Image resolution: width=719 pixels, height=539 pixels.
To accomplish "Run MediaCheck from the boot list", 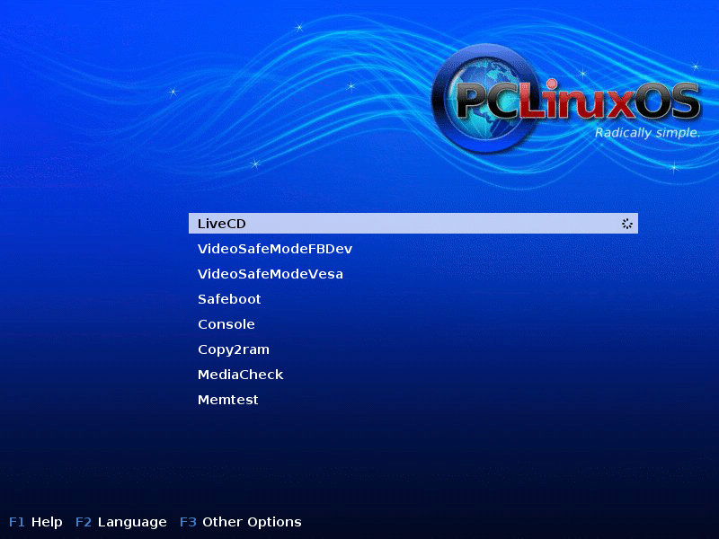I will pyautogui.click(x=240, y=375).
